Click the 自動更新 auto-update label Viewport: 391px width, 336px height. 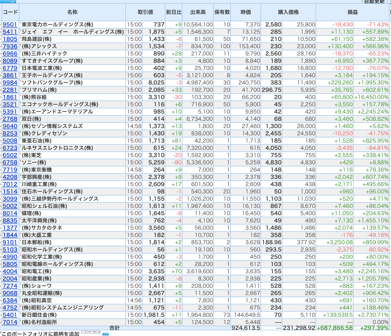(374, 2)
